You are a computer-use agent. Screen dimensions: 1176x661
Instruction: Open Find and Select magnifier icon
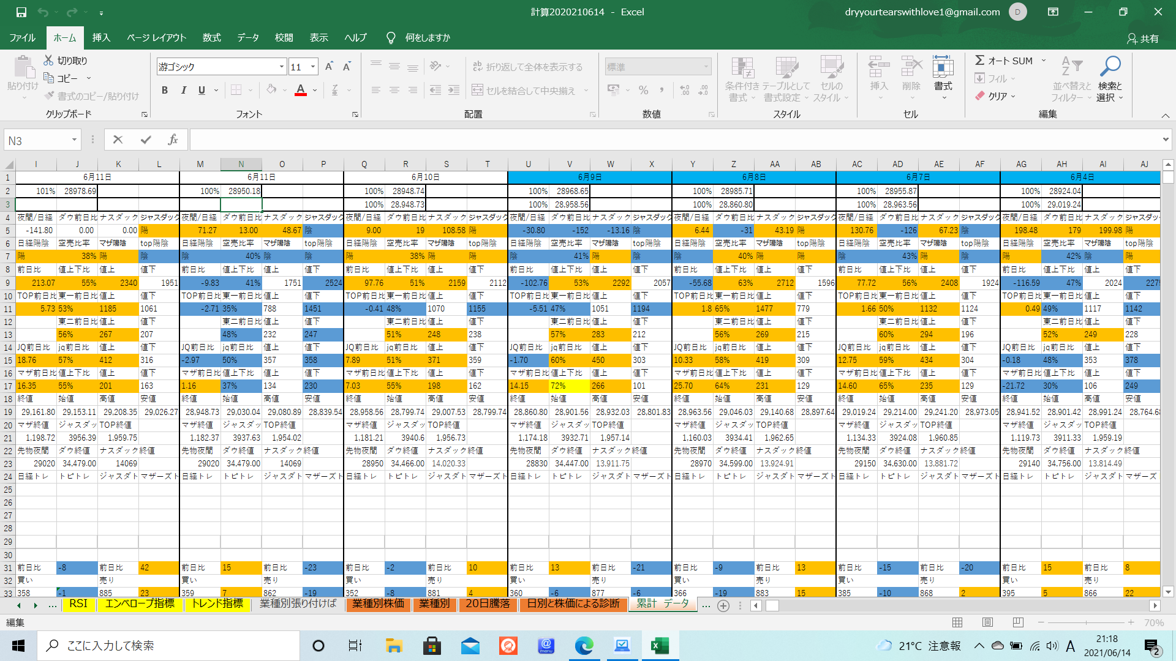pyautogui.click(x=1110, y=66)
